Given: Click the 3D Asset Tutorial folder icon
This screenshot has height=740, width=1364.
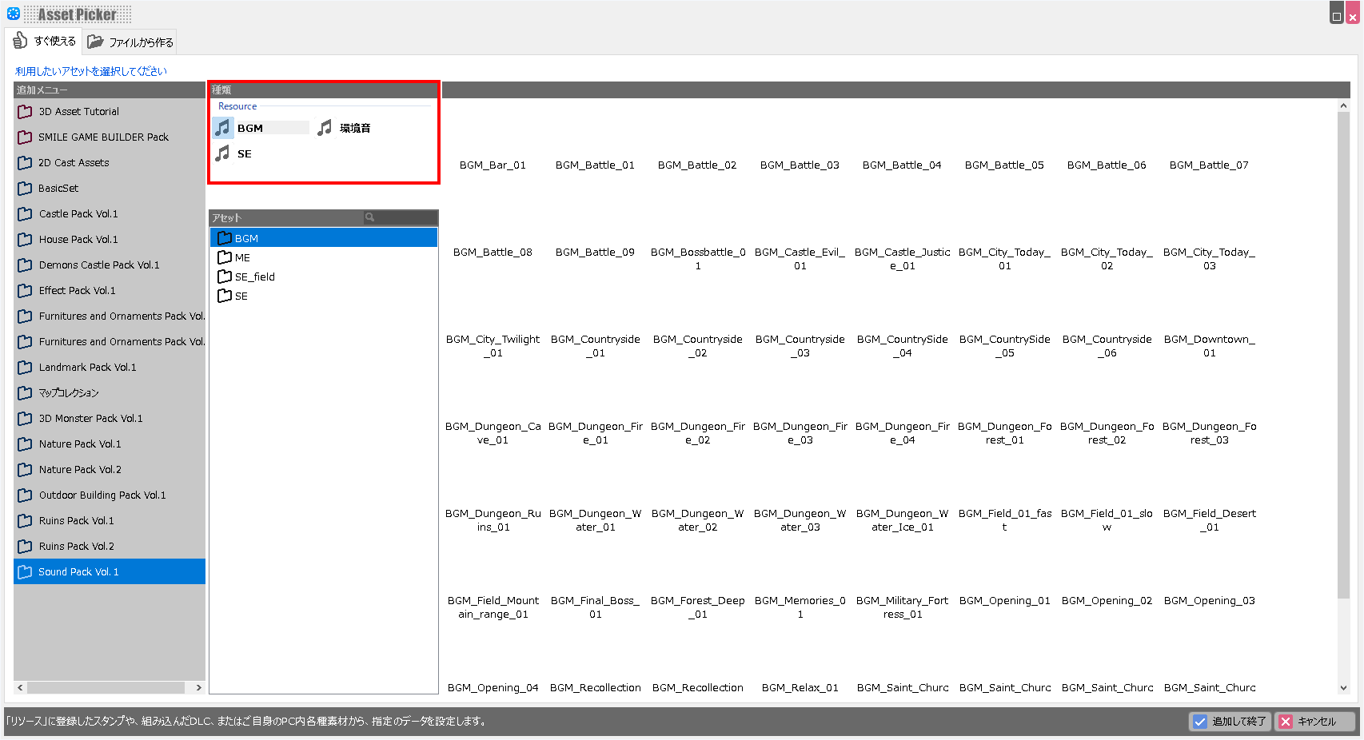Looking at the screenshot, I should (x=26, y=112).
